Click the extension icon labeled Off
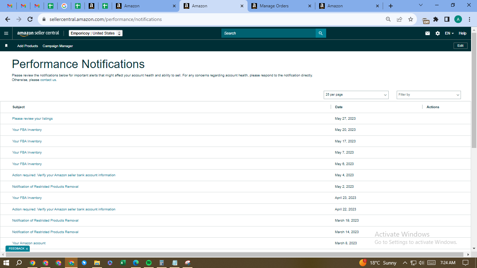477x268 pixels. (x=426, y=20)
